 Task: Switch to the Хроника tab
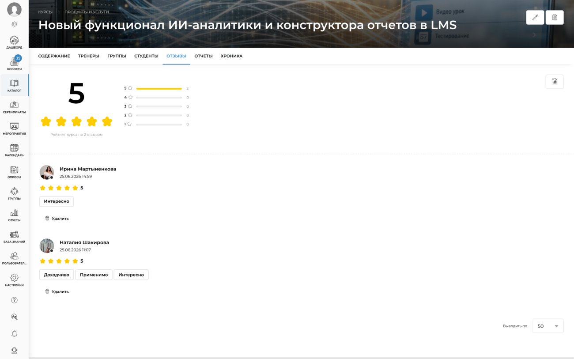(231, 56)
